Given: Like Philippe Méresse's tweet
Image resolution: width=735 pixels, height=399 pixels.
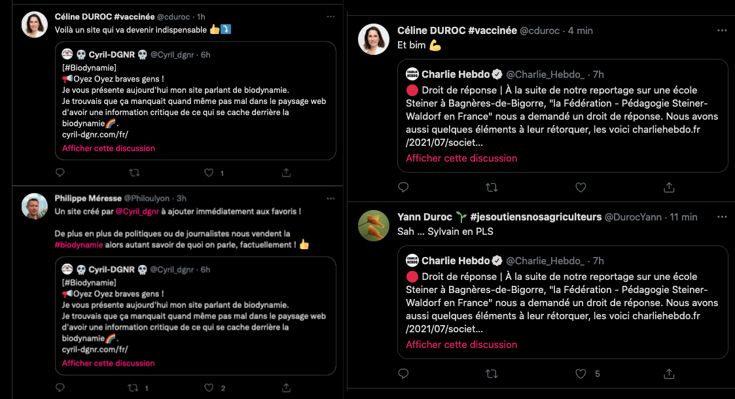Looking at the screenshot, I should [x=209, y=388].
